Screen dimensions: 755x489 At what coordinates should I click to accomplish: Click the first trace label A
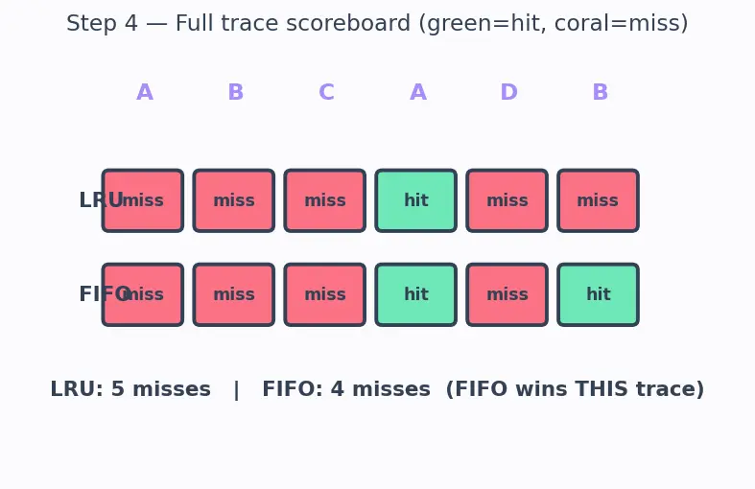click(145, 92)
